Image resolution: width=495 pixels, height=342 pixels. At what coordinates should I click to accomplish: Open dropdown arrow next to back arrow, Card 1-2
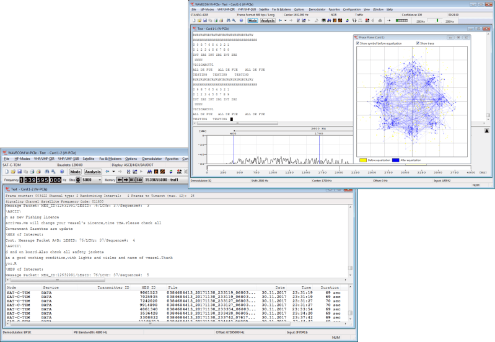[x=113, y=172]
